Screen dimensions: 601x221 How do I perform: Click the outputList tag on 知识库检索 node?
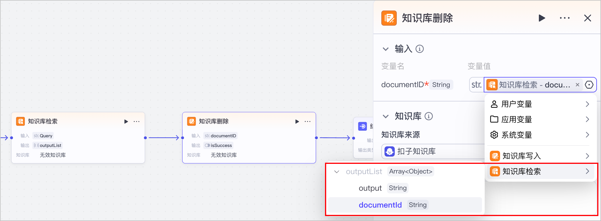coord(48,145)
